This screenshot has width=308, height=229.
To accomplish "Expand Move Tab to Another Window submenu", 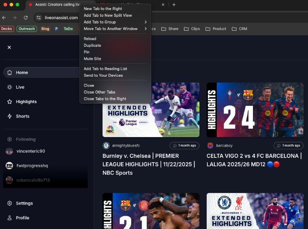I will [115, 29].
